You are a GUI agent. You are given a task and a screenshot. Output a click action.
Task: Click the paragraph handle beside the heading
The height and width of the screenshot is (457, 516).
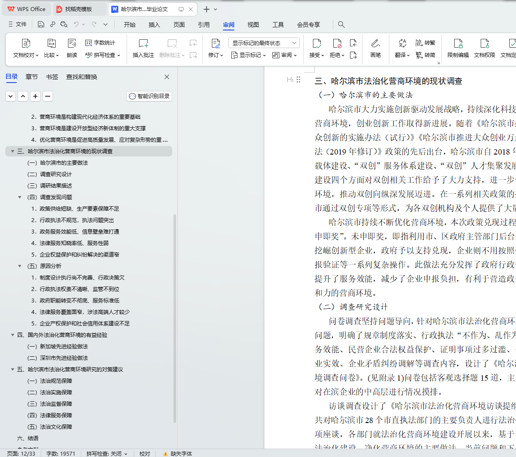click(x=298, y=79)
